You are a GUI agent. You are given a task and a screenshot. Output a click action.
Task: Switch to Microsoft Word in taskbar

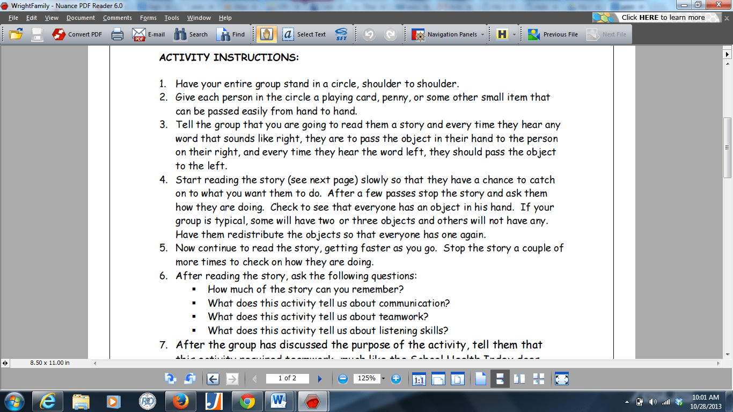coord(279,401)
